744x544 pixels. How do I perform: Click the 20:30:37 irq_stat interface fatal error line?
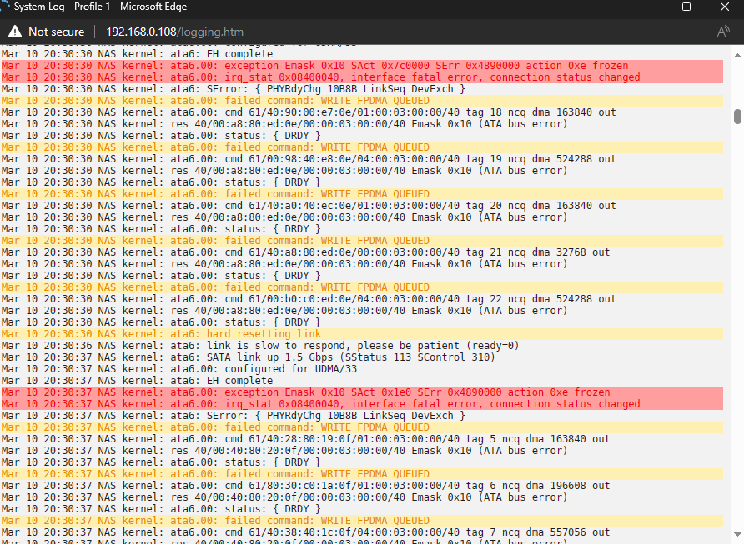(362, 404)
